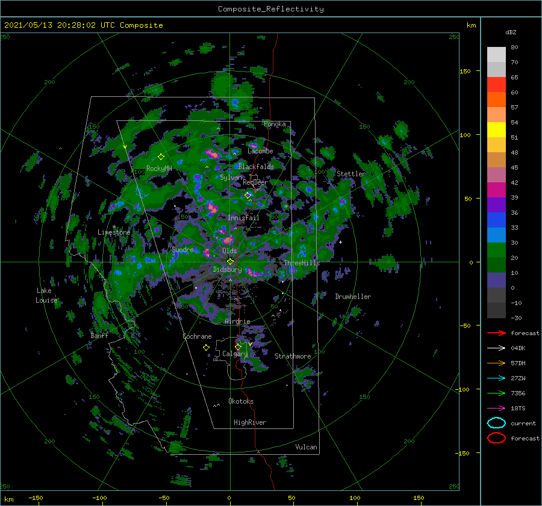Click the blue 33-36 dBZ swatch

point(496,220)
